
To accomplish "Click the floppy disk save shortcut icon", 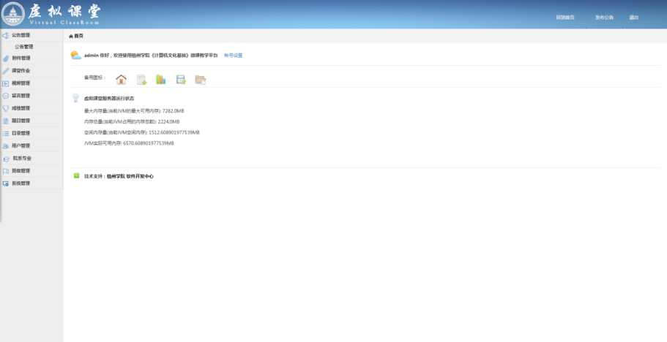I will [x=181, y=80].
